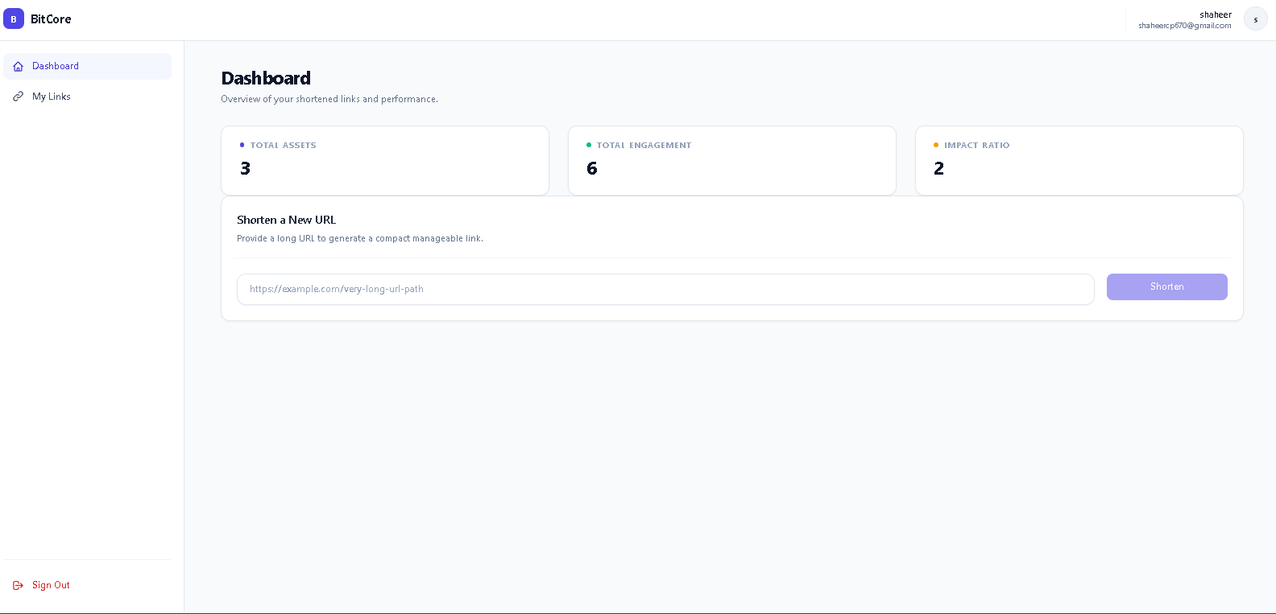1276x614 pixels.
Task: Click the Shorten a New URL heading
Action: click(286, 220)
